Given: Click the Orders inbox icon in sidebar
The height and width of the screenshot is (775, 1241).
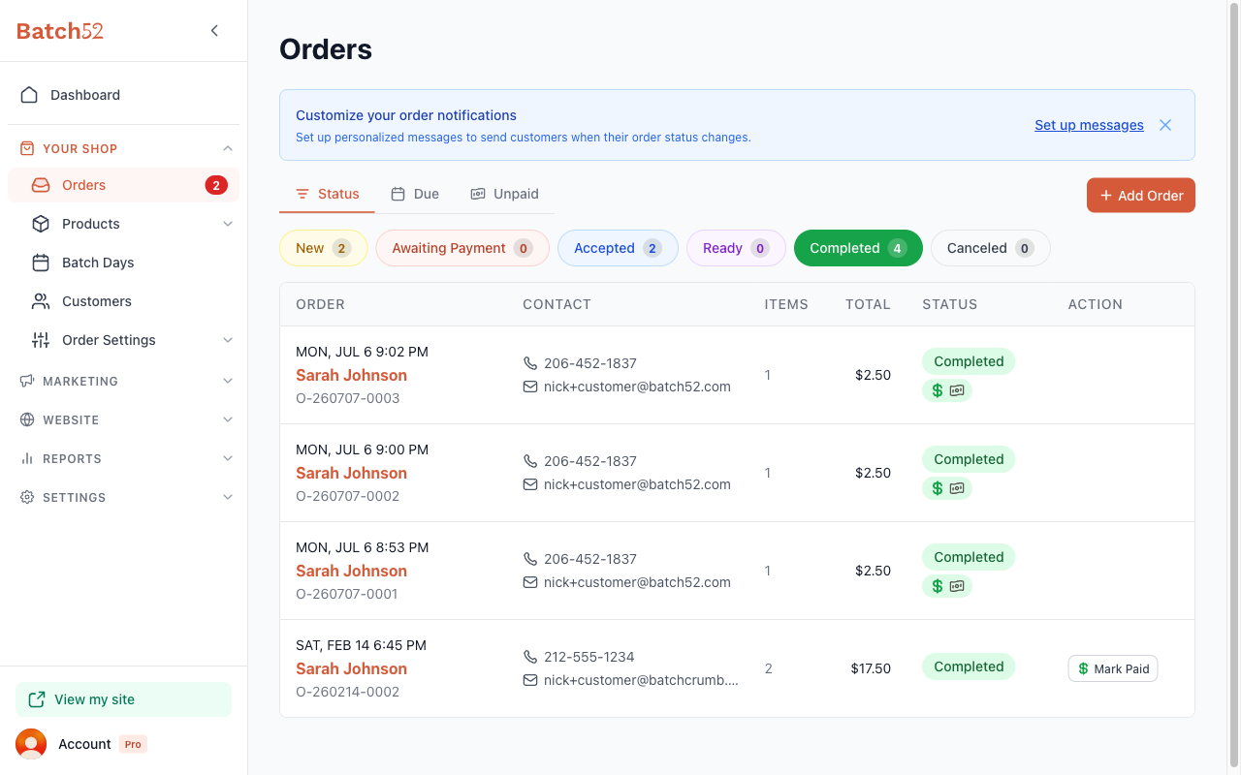Looking at the screenshot, I should (41, 185).
